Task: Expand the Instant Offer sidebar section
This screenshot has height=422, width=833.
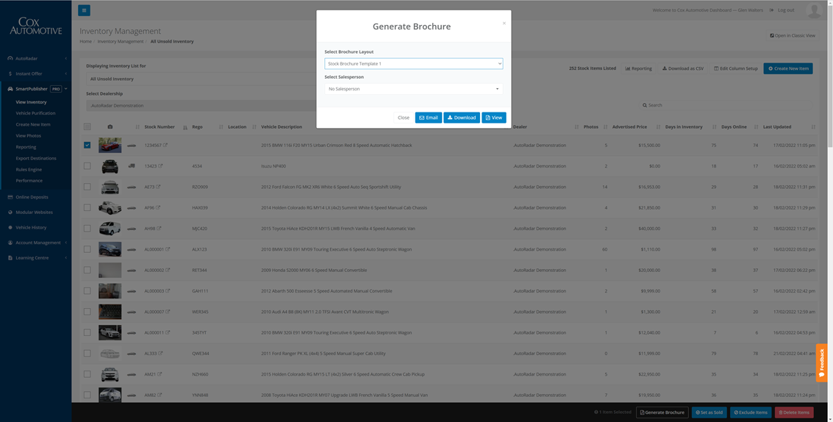Action: 35,74
